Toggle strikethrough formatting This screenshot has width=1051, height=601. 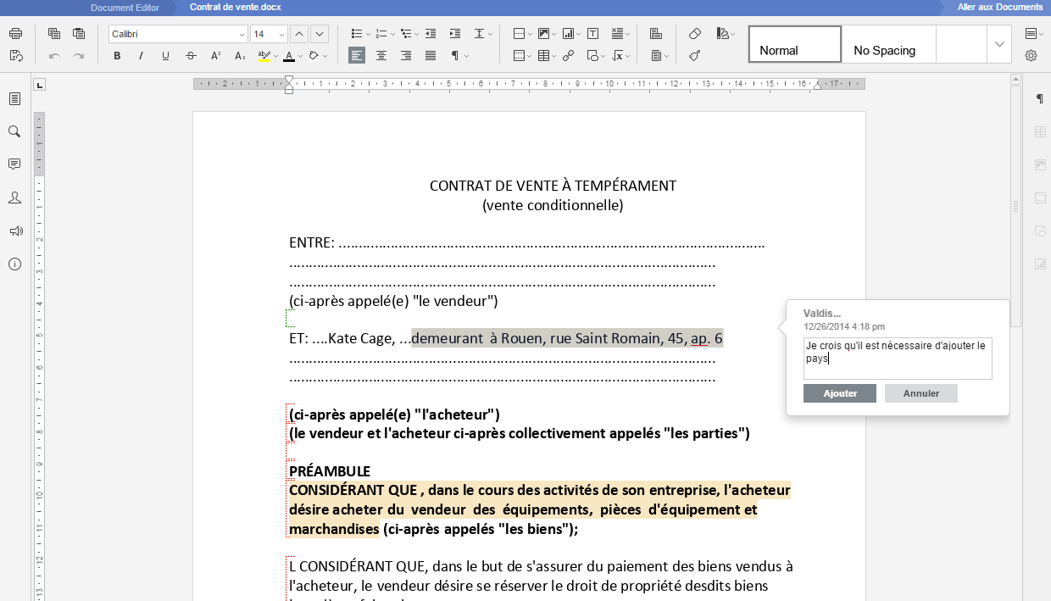tap(191, 56)
